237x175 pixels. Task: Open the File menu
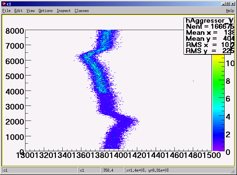(6, 11)
